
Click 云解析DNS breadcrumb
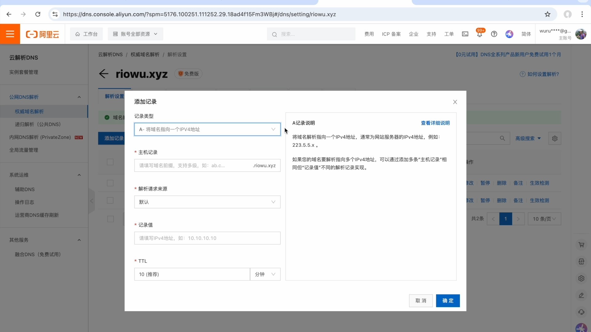tap(110, 54)
